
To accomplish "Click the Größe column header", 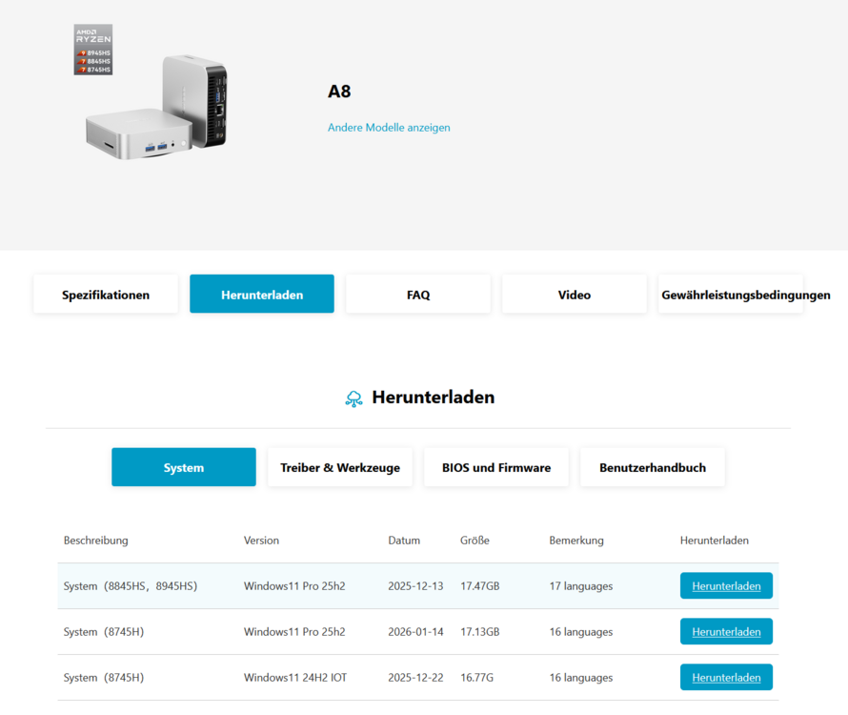I will 474,541.
